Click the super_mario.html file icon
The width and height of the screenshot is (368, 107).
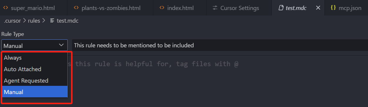(x=5, y=8)
